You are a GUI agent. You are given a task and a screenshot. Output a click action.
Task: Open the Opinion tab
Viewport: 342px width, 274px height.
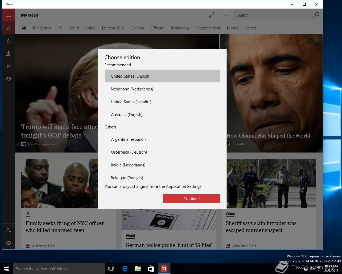[x=137, y=28]
